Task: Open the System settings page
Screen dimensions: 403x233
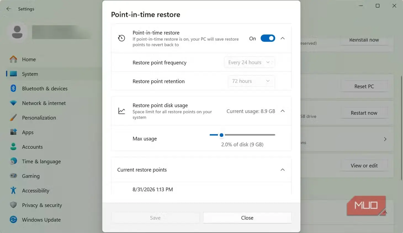Action: coord(54,74)
